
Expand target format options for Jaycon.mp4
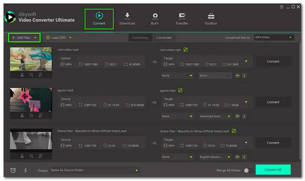pos(246,102)
